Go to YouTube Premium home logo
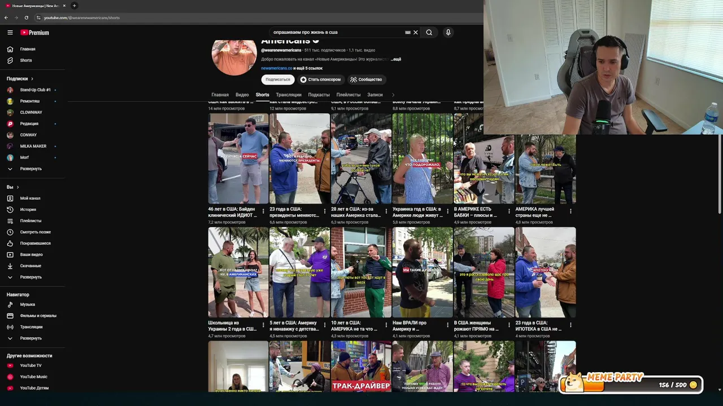This screenshot has height=406, width=723. click(34, 33)
